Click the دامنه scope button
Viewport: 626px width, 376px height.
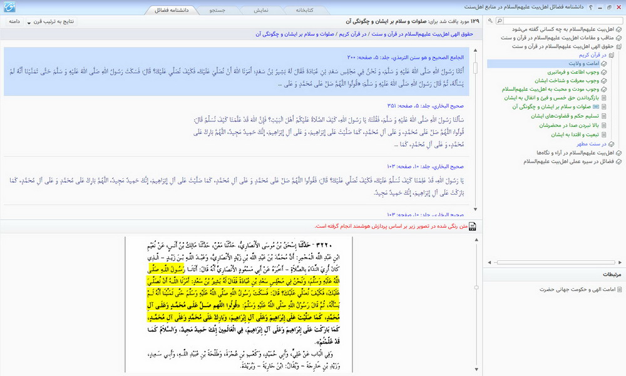point(14,21)
